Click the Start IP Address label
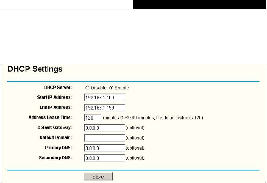Screen dimensions: 267x183 coord(55,97)
